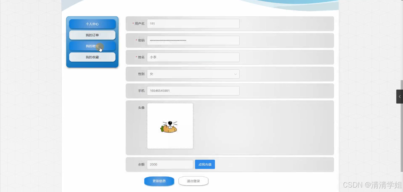
Task: Click the 头像 avatar upload thumbnail
Action: pos(170,126)
